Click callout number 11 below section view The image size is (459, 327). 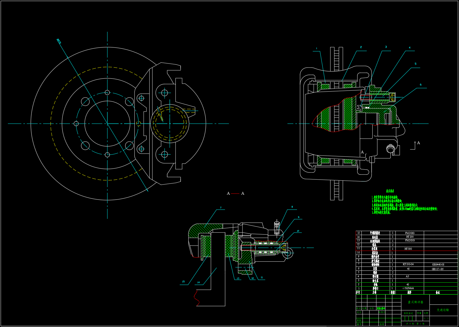(262, 277)
